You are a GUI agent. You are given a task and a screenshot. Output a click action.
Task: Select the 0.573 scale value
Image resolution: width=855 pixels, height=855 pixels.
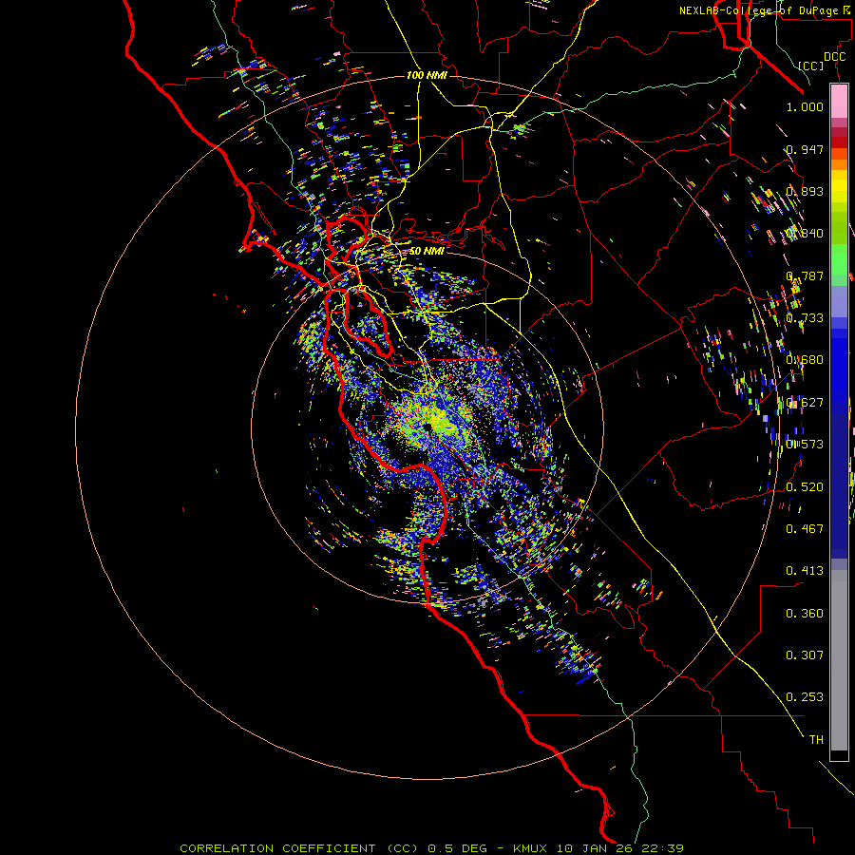[805, 445]
